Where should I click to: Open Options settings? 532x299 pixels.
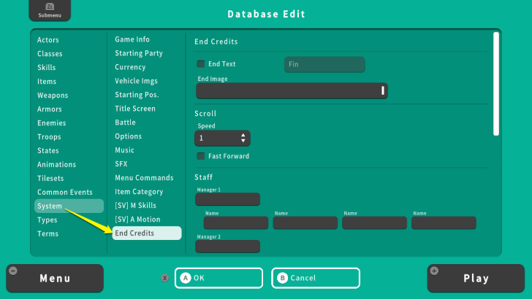pos(128,136)
